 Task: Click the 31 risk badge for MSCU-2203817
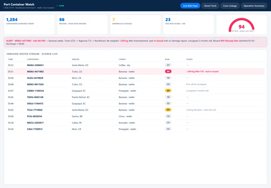[x=168, y=123]
